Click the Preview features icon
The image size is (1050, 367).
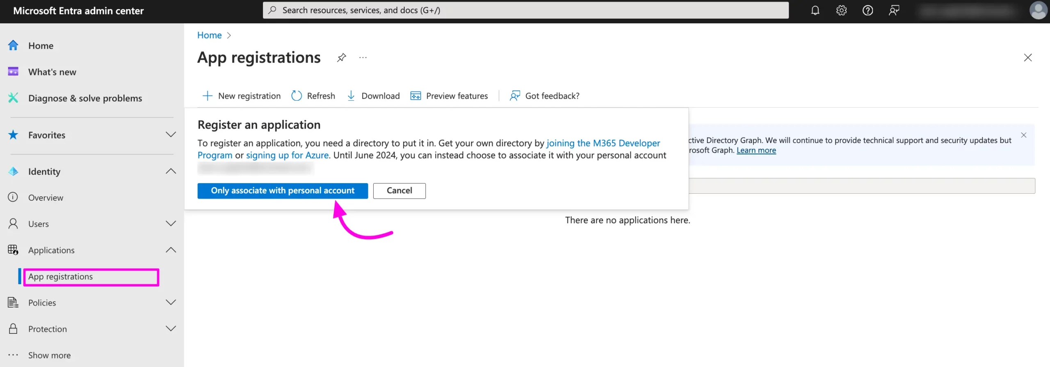click(x=415, y=96)
